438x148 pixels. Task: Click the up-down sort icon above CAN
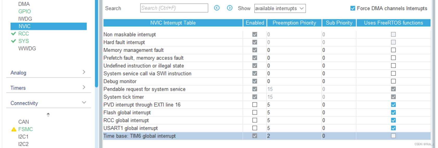[x=48, y=114]
